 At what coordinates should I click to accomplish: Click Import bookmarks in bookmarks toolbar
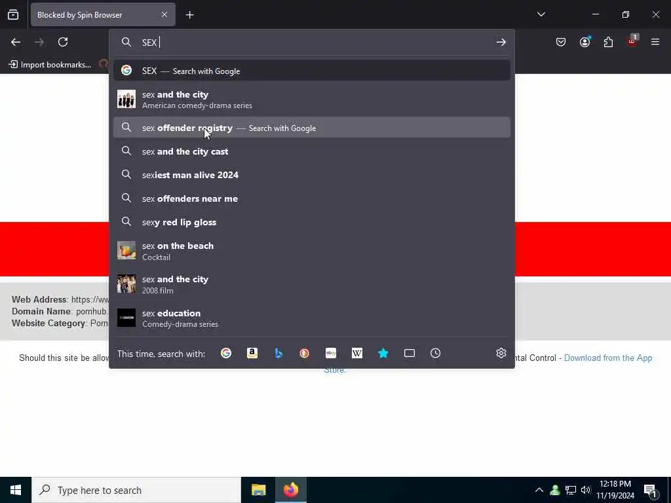coord(50,65)
